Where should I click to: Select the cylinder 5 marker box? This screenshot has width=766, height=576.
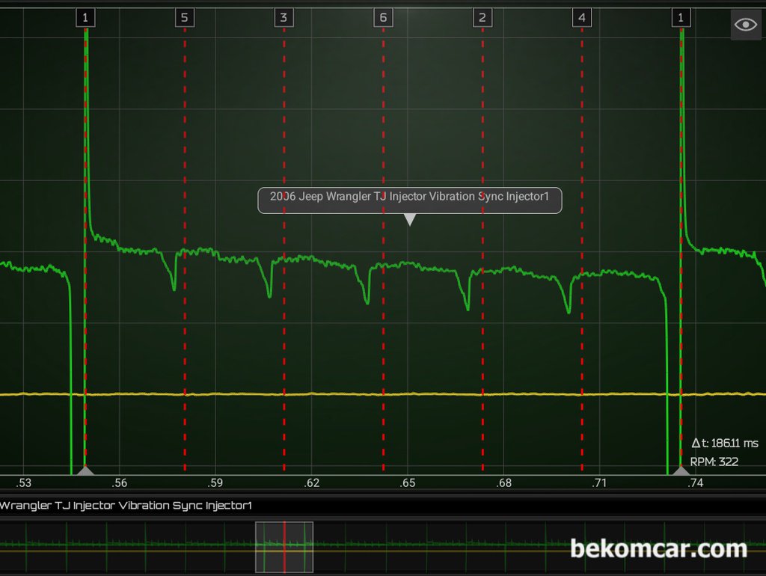coord(184,17)
